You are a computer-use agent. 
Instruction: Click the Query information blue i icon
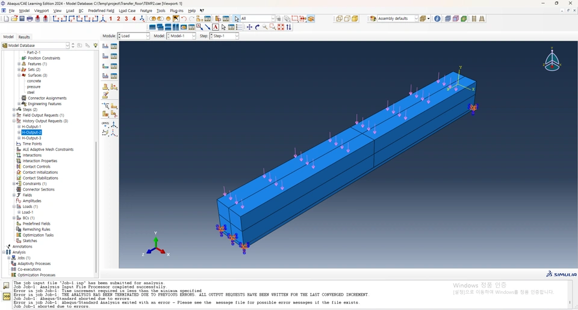(437, 19)
